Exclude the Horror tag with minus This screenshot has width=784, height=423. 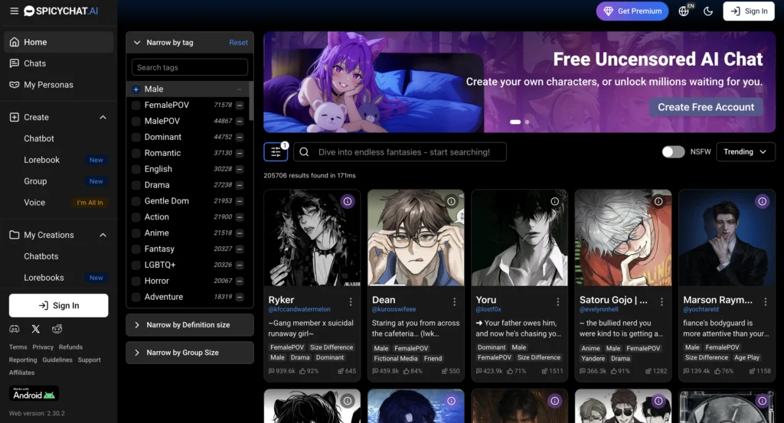click(240, 281)
